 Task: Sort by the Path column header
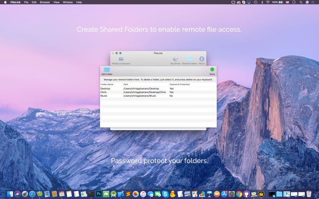click(x=126, y=84)
